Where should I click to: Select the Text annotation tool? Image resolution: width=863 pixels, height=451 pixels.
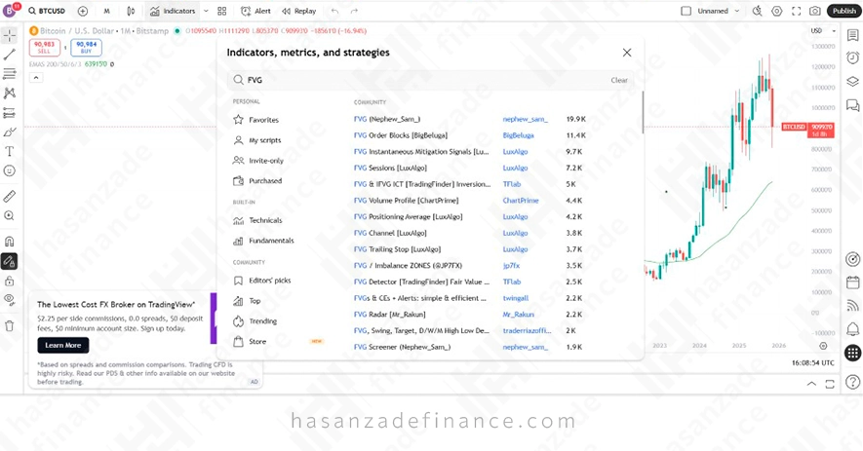10,151
